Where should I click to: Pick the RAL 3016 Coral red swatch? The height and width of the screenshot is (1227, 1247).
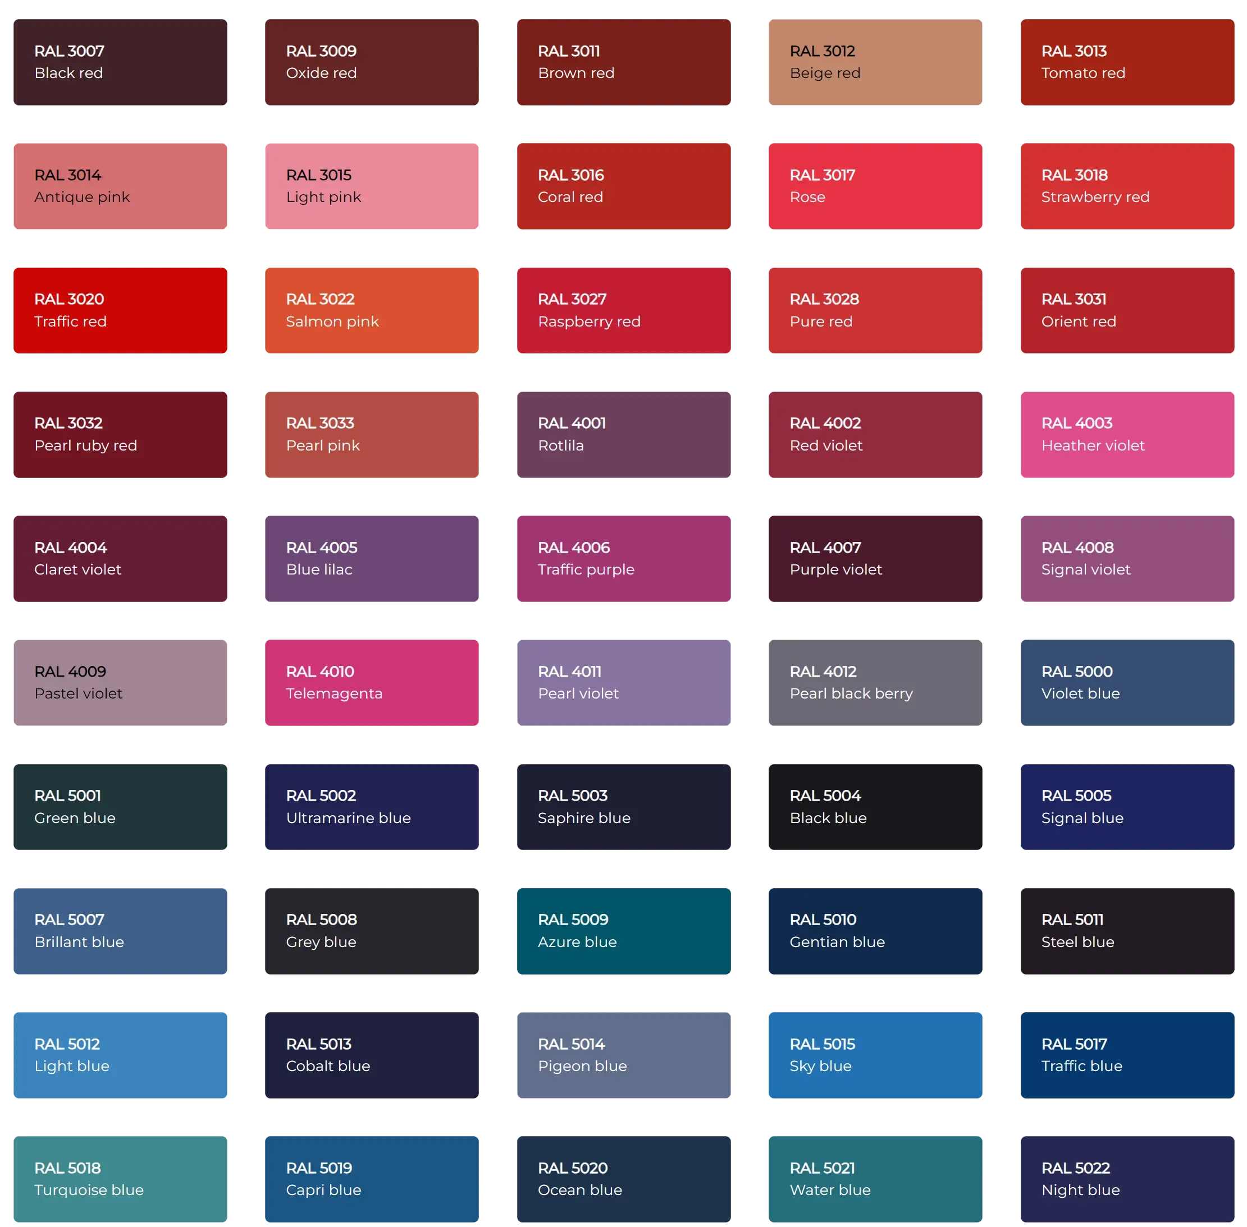click(623, 186)
